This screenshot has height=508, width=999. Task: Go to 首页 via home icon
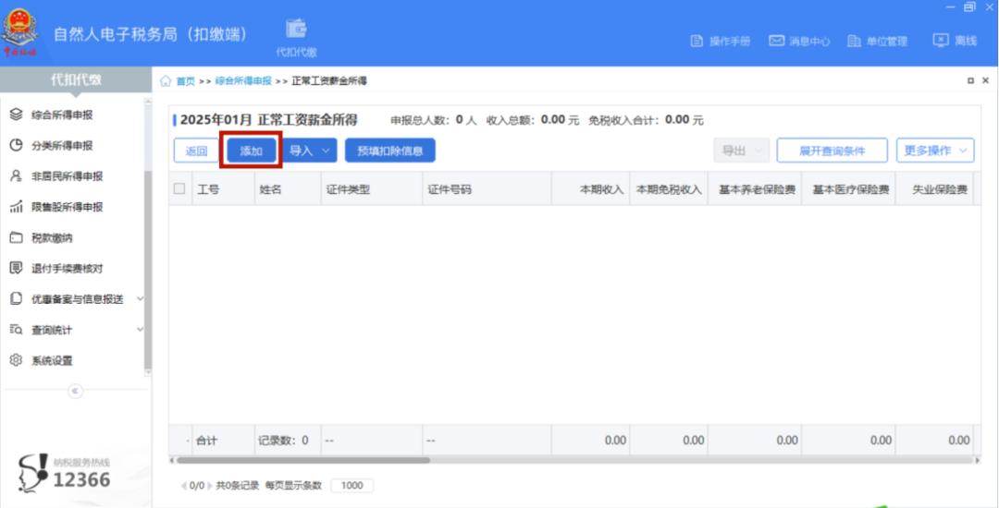[x=166, y=81]
